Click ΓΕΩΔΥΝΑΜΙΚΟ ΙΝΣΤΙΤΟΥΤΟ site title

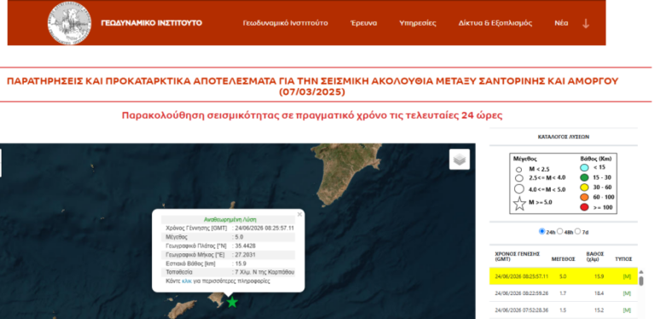[152, 23]
